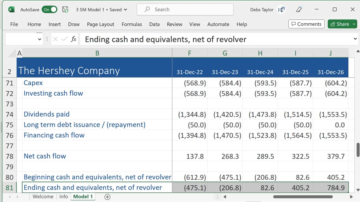This screenshot has width=360, height=202.
Task: Click the horizontal scroll left arrow
Action: (x=224, y=197)
